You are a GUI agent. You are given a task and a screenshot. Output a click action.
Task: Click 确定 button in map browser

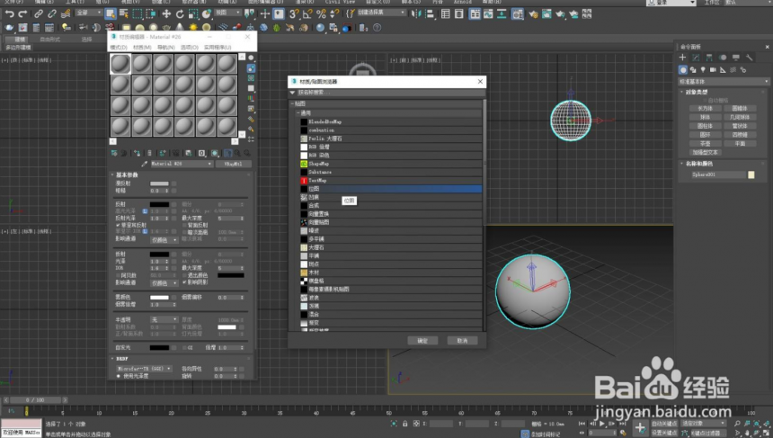(x=423, y=341)
